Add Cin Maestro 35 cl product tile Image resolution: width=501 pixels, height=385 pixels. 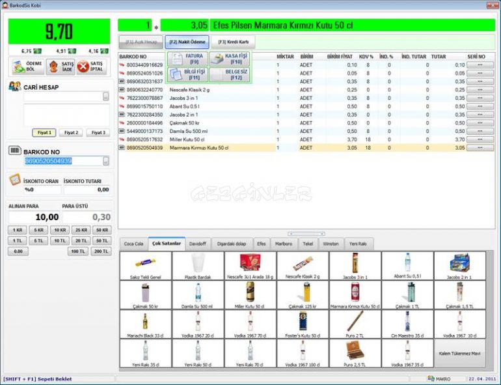pyautogui.click(x=407, y=324)
